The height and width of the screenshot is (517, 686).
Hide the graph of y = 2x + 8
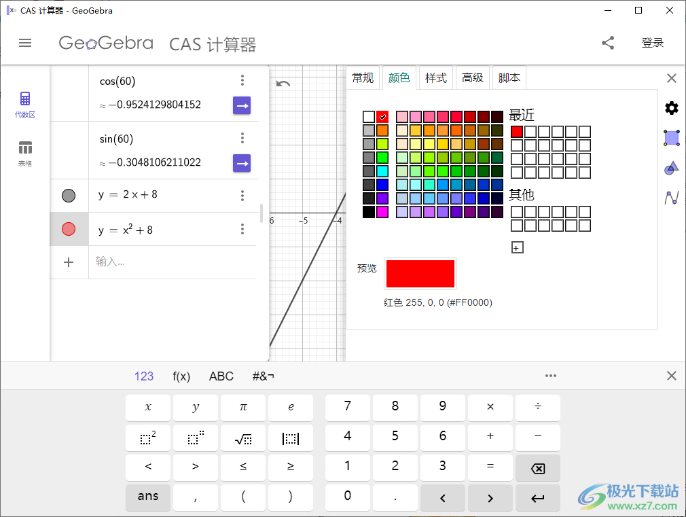pos(69,195)
